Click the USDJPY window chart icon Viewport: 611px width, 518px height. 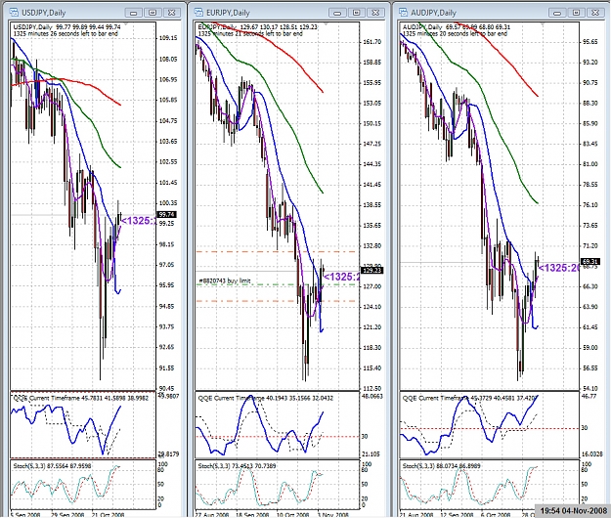coord(14,13)
